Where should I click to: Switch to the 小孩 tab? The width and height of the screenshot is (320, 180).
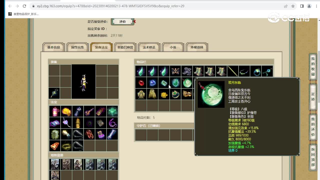(x=173, y=47)
